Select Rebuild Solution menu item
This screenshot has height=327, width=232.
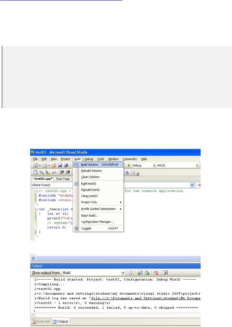tap(98, 171)
